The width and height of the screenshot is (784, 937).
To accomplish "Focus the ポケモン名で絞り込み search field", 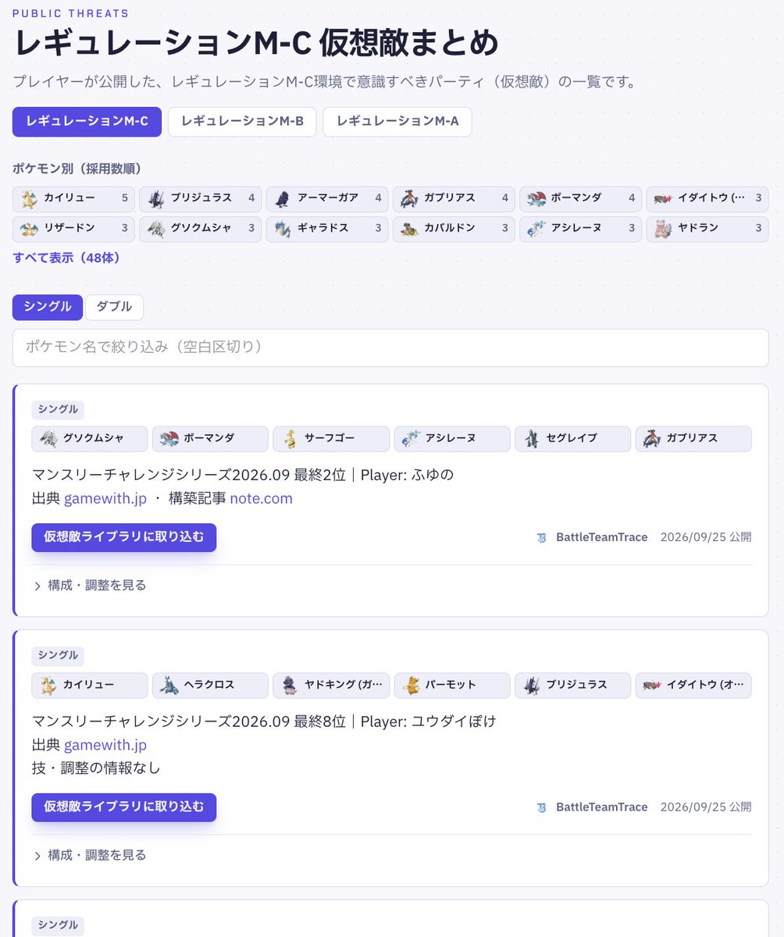I will 390,347.
